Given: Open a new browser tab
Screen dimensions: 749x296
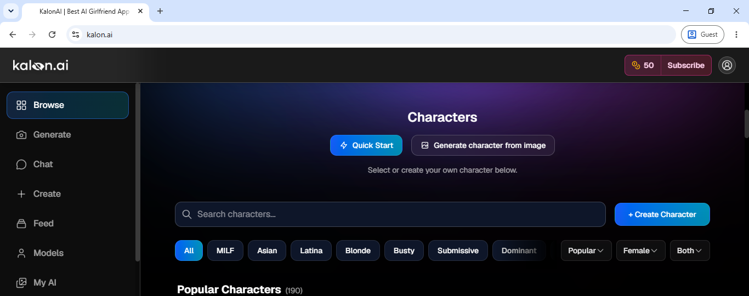Looking at the screenshot, I should [x=160, y=11].
